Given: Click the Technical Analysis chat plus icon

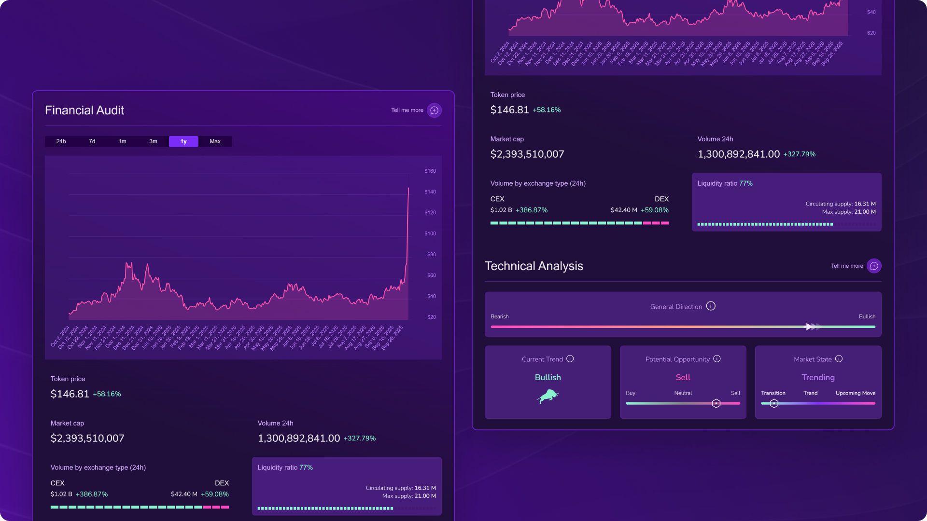Looking at the screenshot, I should (x=874, y=266).
